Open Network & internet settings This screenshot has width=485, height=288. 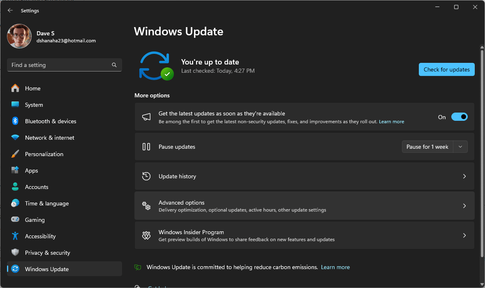click(50, 138)
